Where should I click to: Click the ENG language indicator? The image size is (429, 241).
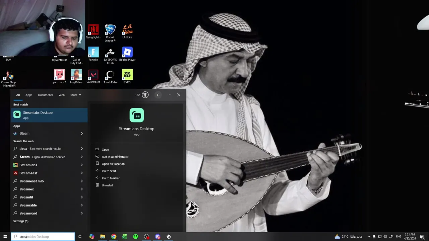tap(399, 237)
